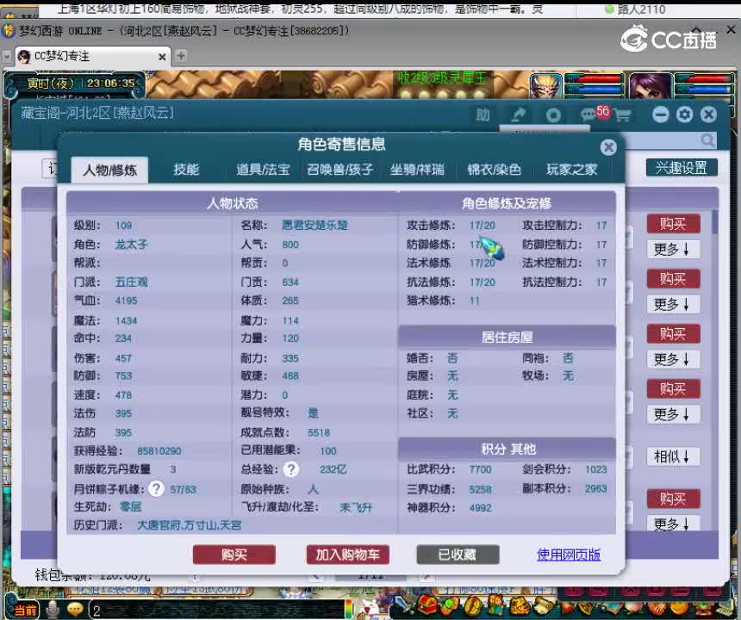Open a new tab with the plus button
Screen dimensions: 741x620
click(181, 56)
